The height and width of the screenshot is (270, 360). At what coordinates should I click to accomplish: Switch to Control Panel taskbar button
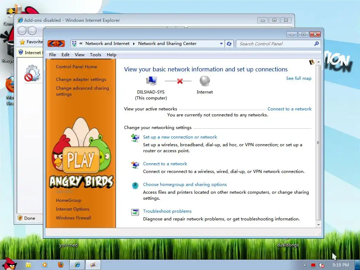coord(93,265)
